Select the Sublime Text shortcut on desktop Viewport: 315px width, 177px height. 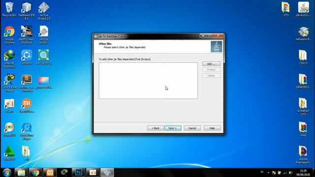click(27, 83)
